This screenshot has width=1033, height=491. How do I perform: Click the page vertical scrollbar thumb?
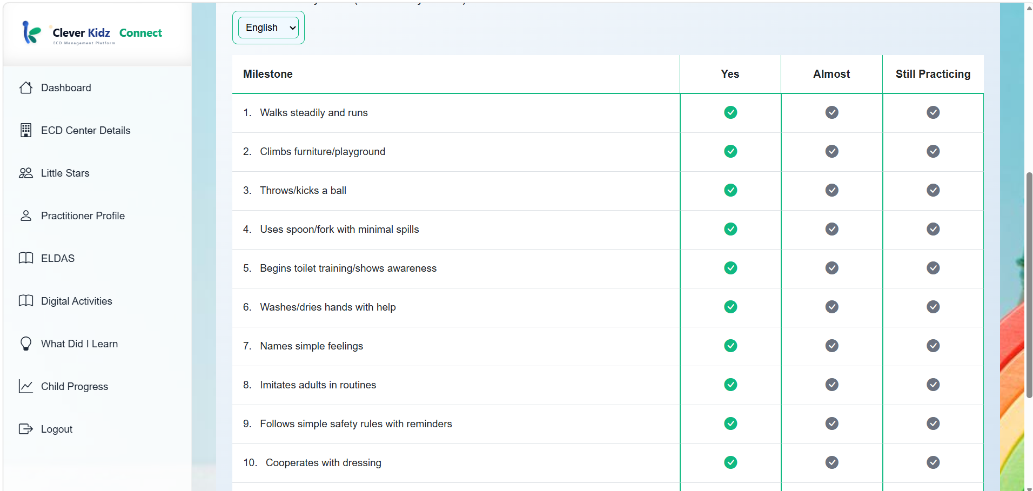tap(1029, 285)
